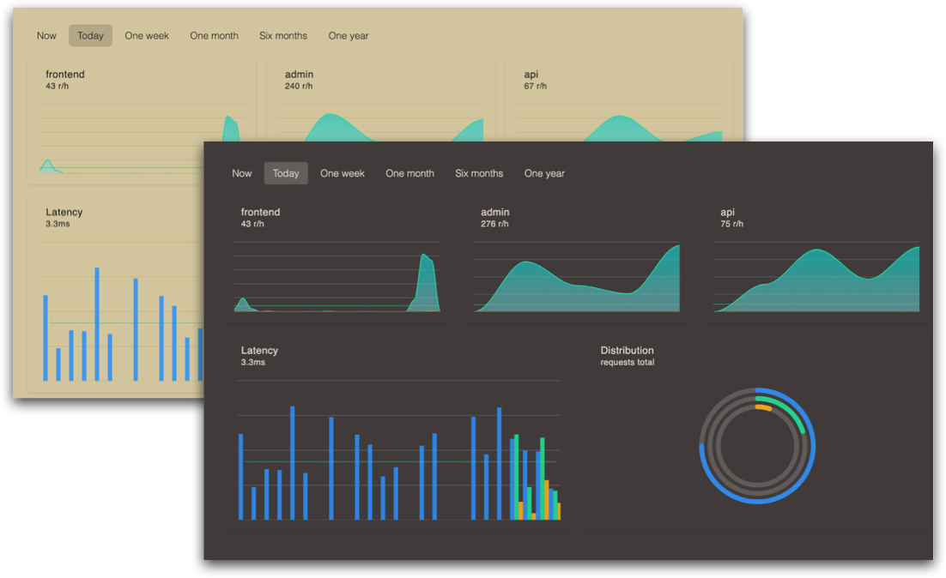
Task: Show One year range in the light dashboard
Action: 349,36
